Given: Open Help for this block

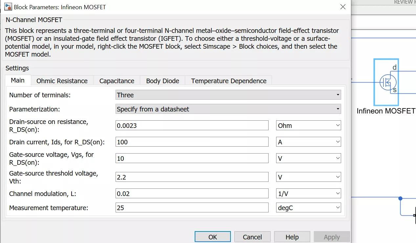Looking at the screenshot, I should (292, 237).
